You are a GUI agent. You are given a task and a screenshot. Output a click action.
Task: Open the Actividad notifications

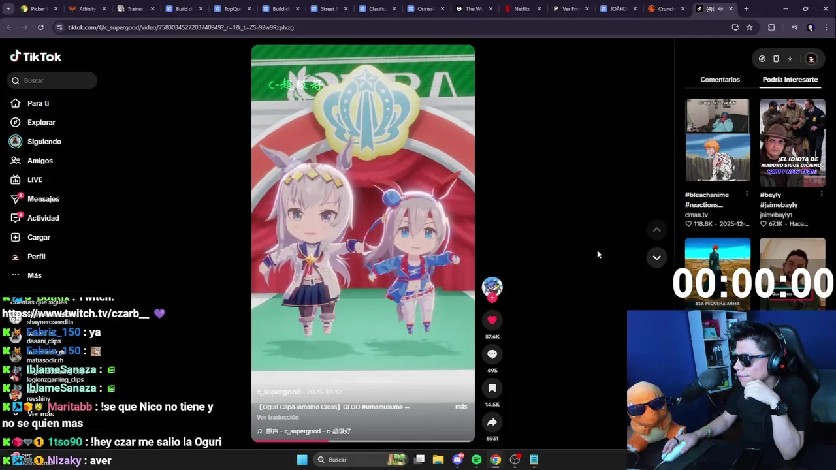click(x=43, y=218)
